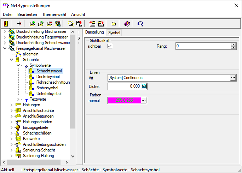Open calculator button beside Dicke field

click(x=144, y=86)
